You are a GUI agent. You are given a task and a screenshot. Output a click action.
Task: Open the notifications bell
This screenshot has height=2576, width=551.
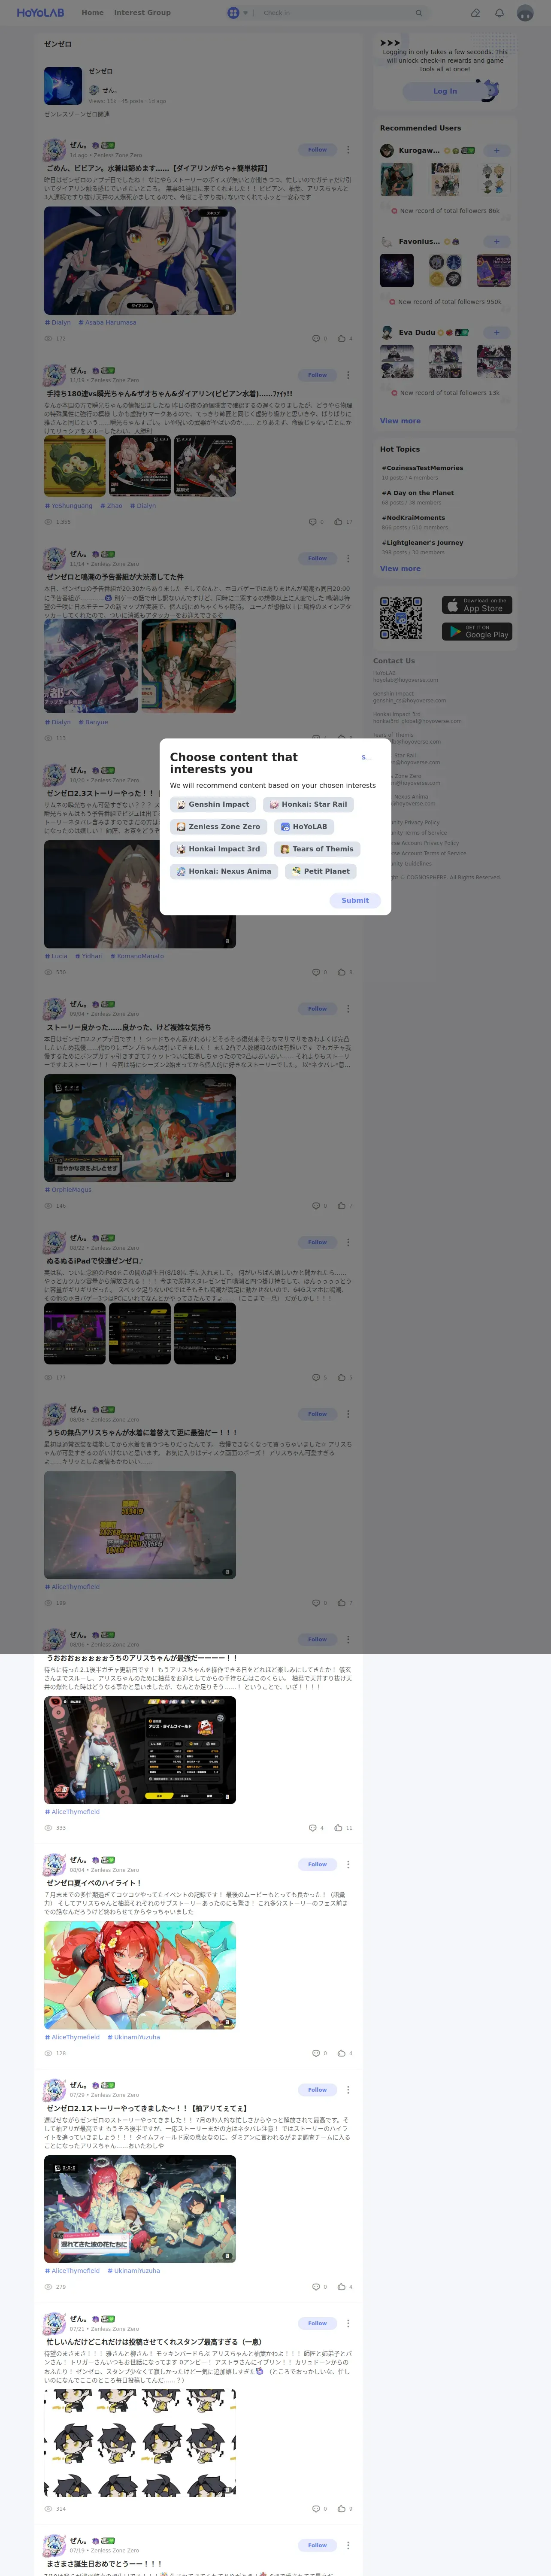(x=499, y=13)
